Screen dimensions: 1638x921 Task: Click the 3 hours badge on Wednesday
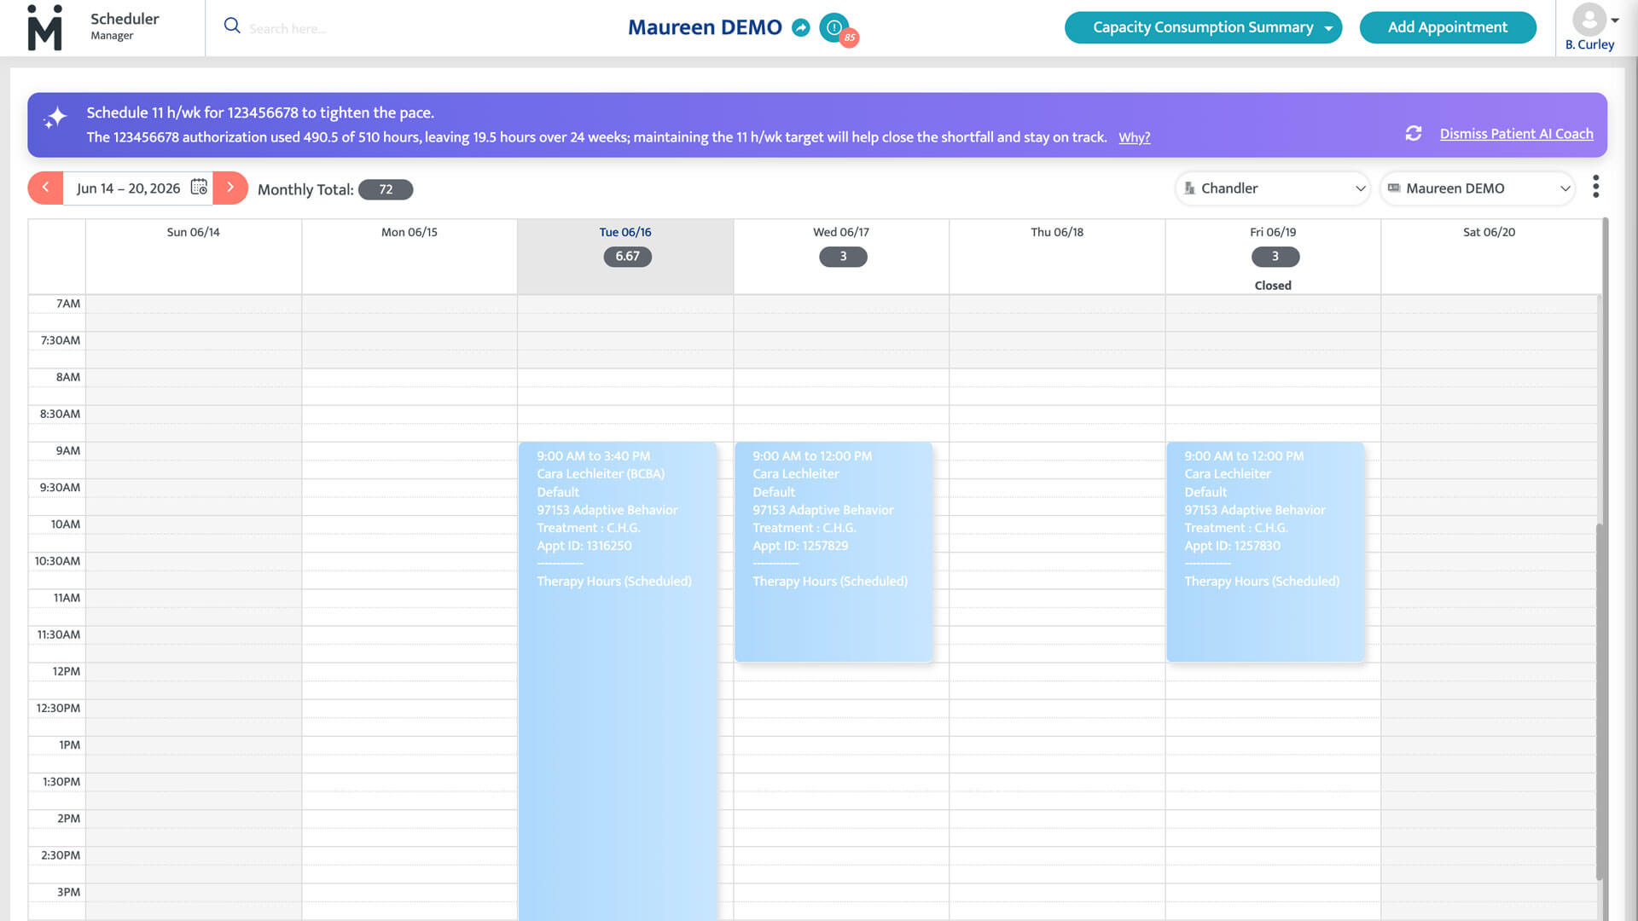coord(843,257)
